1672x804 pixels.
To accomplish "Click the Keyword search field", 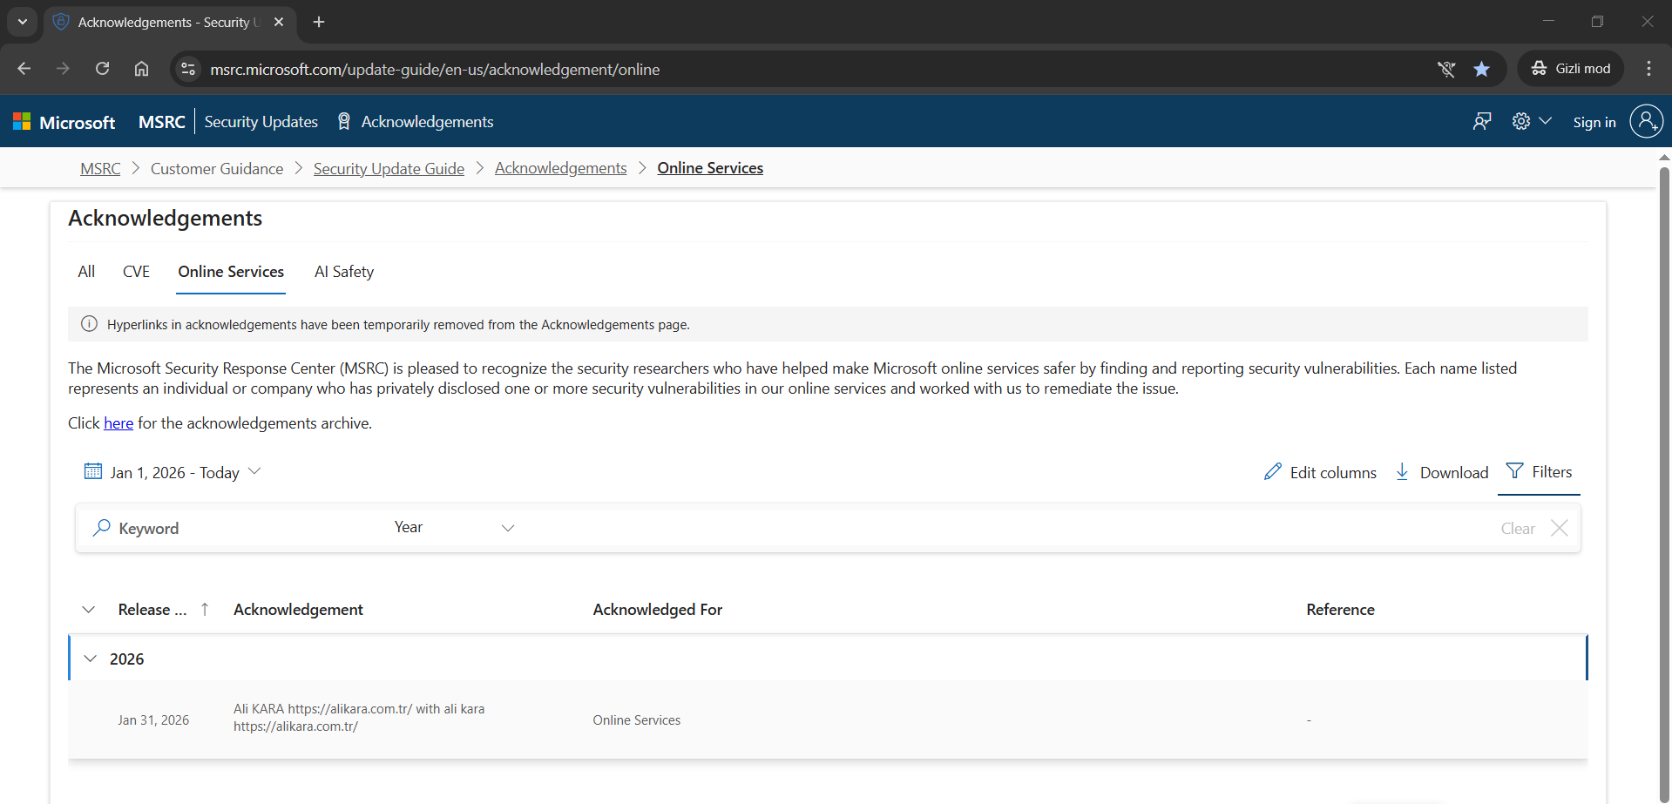I will pyautogui.click(x=235, y=528).
